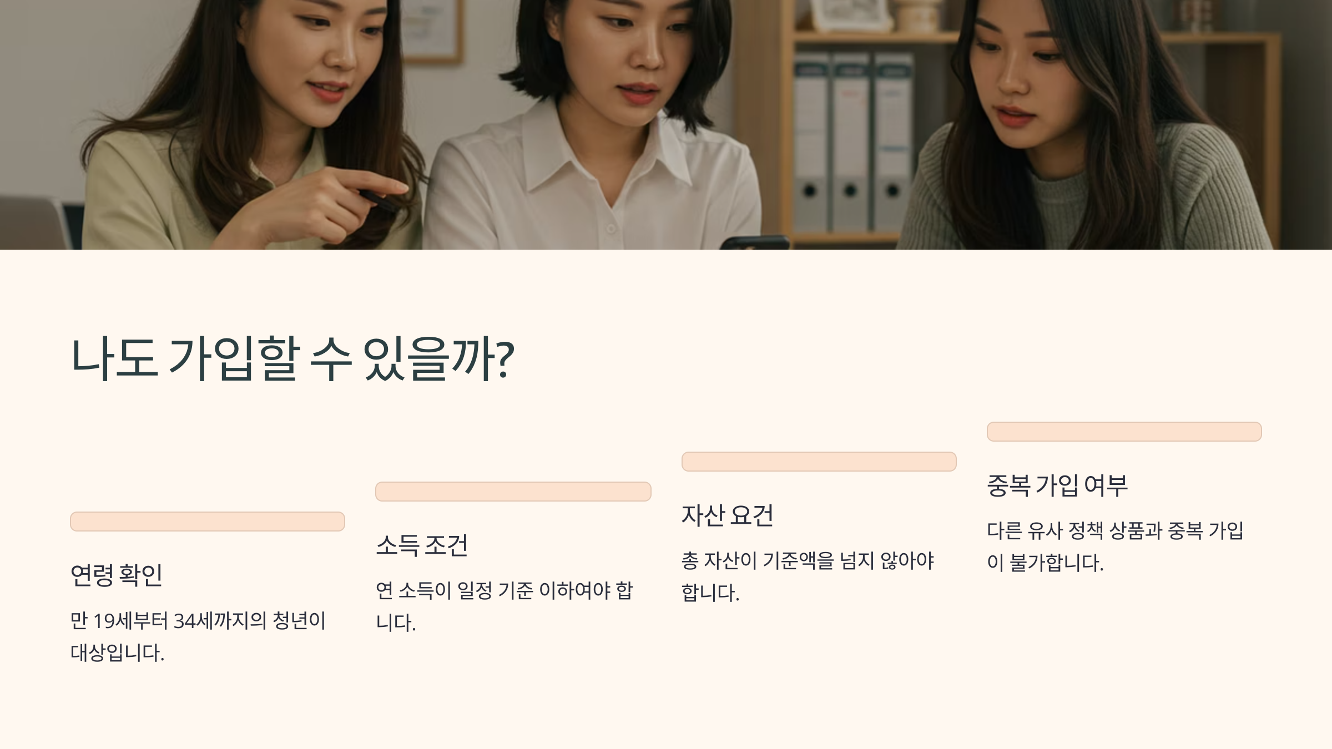The width and height of the screenshot is (1332, 749).
Task: Click the peach bar above 소득 조건
Action: (513, 492)
